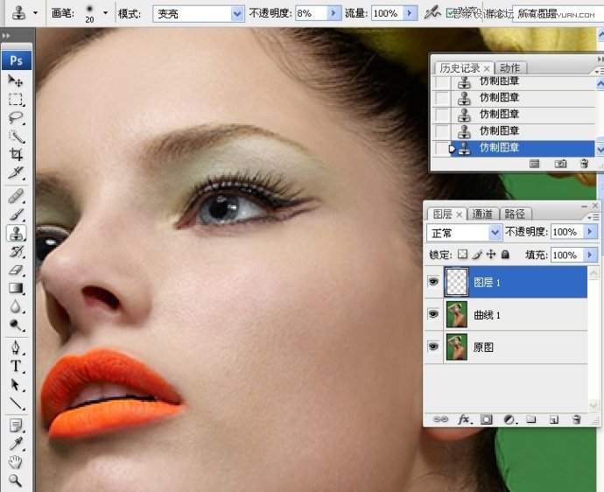Select the Crop tool

tap(16, 154)
